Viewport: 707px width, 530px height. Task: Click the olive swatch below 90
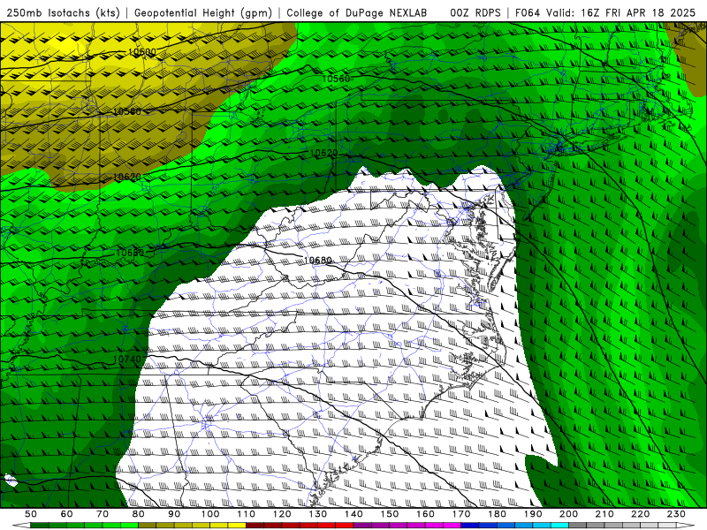coord(165,526)
